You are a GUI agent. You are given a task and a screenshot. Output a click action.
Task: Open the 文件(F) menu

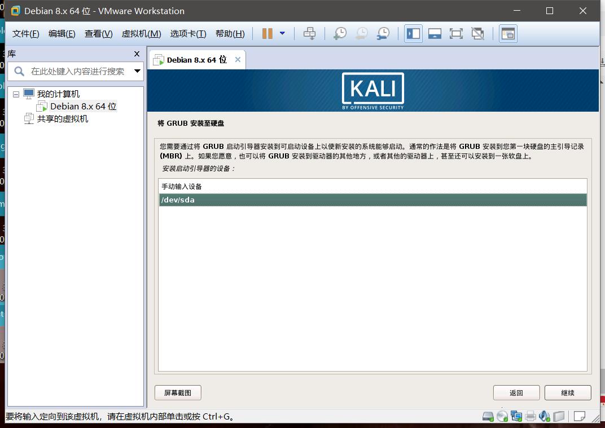pyautogui.click(x=26, y=33)
